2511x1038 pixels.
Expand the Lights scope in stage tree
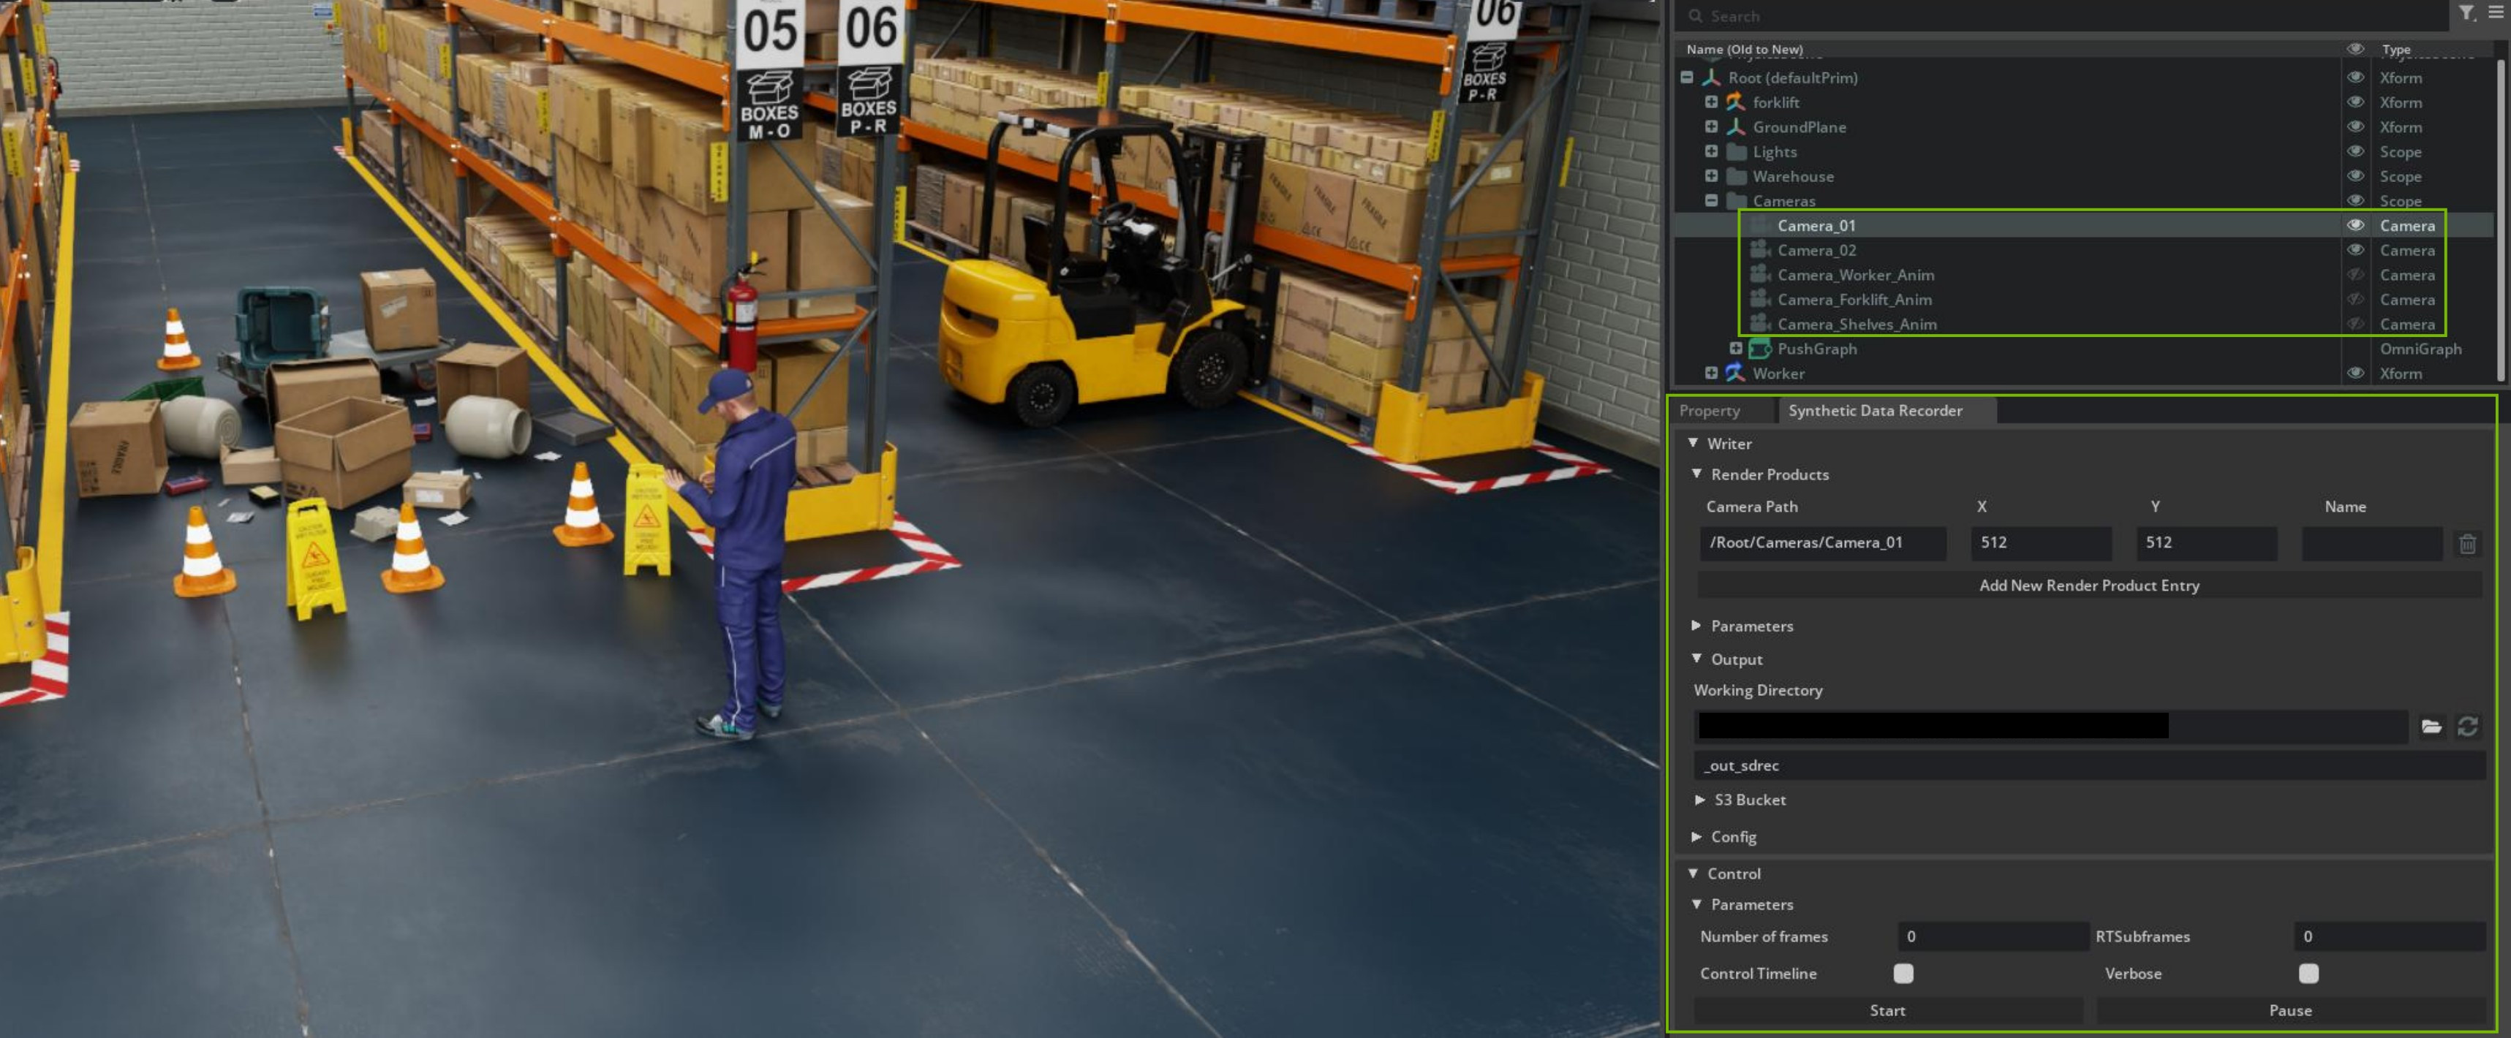(x=1711, y=151)
